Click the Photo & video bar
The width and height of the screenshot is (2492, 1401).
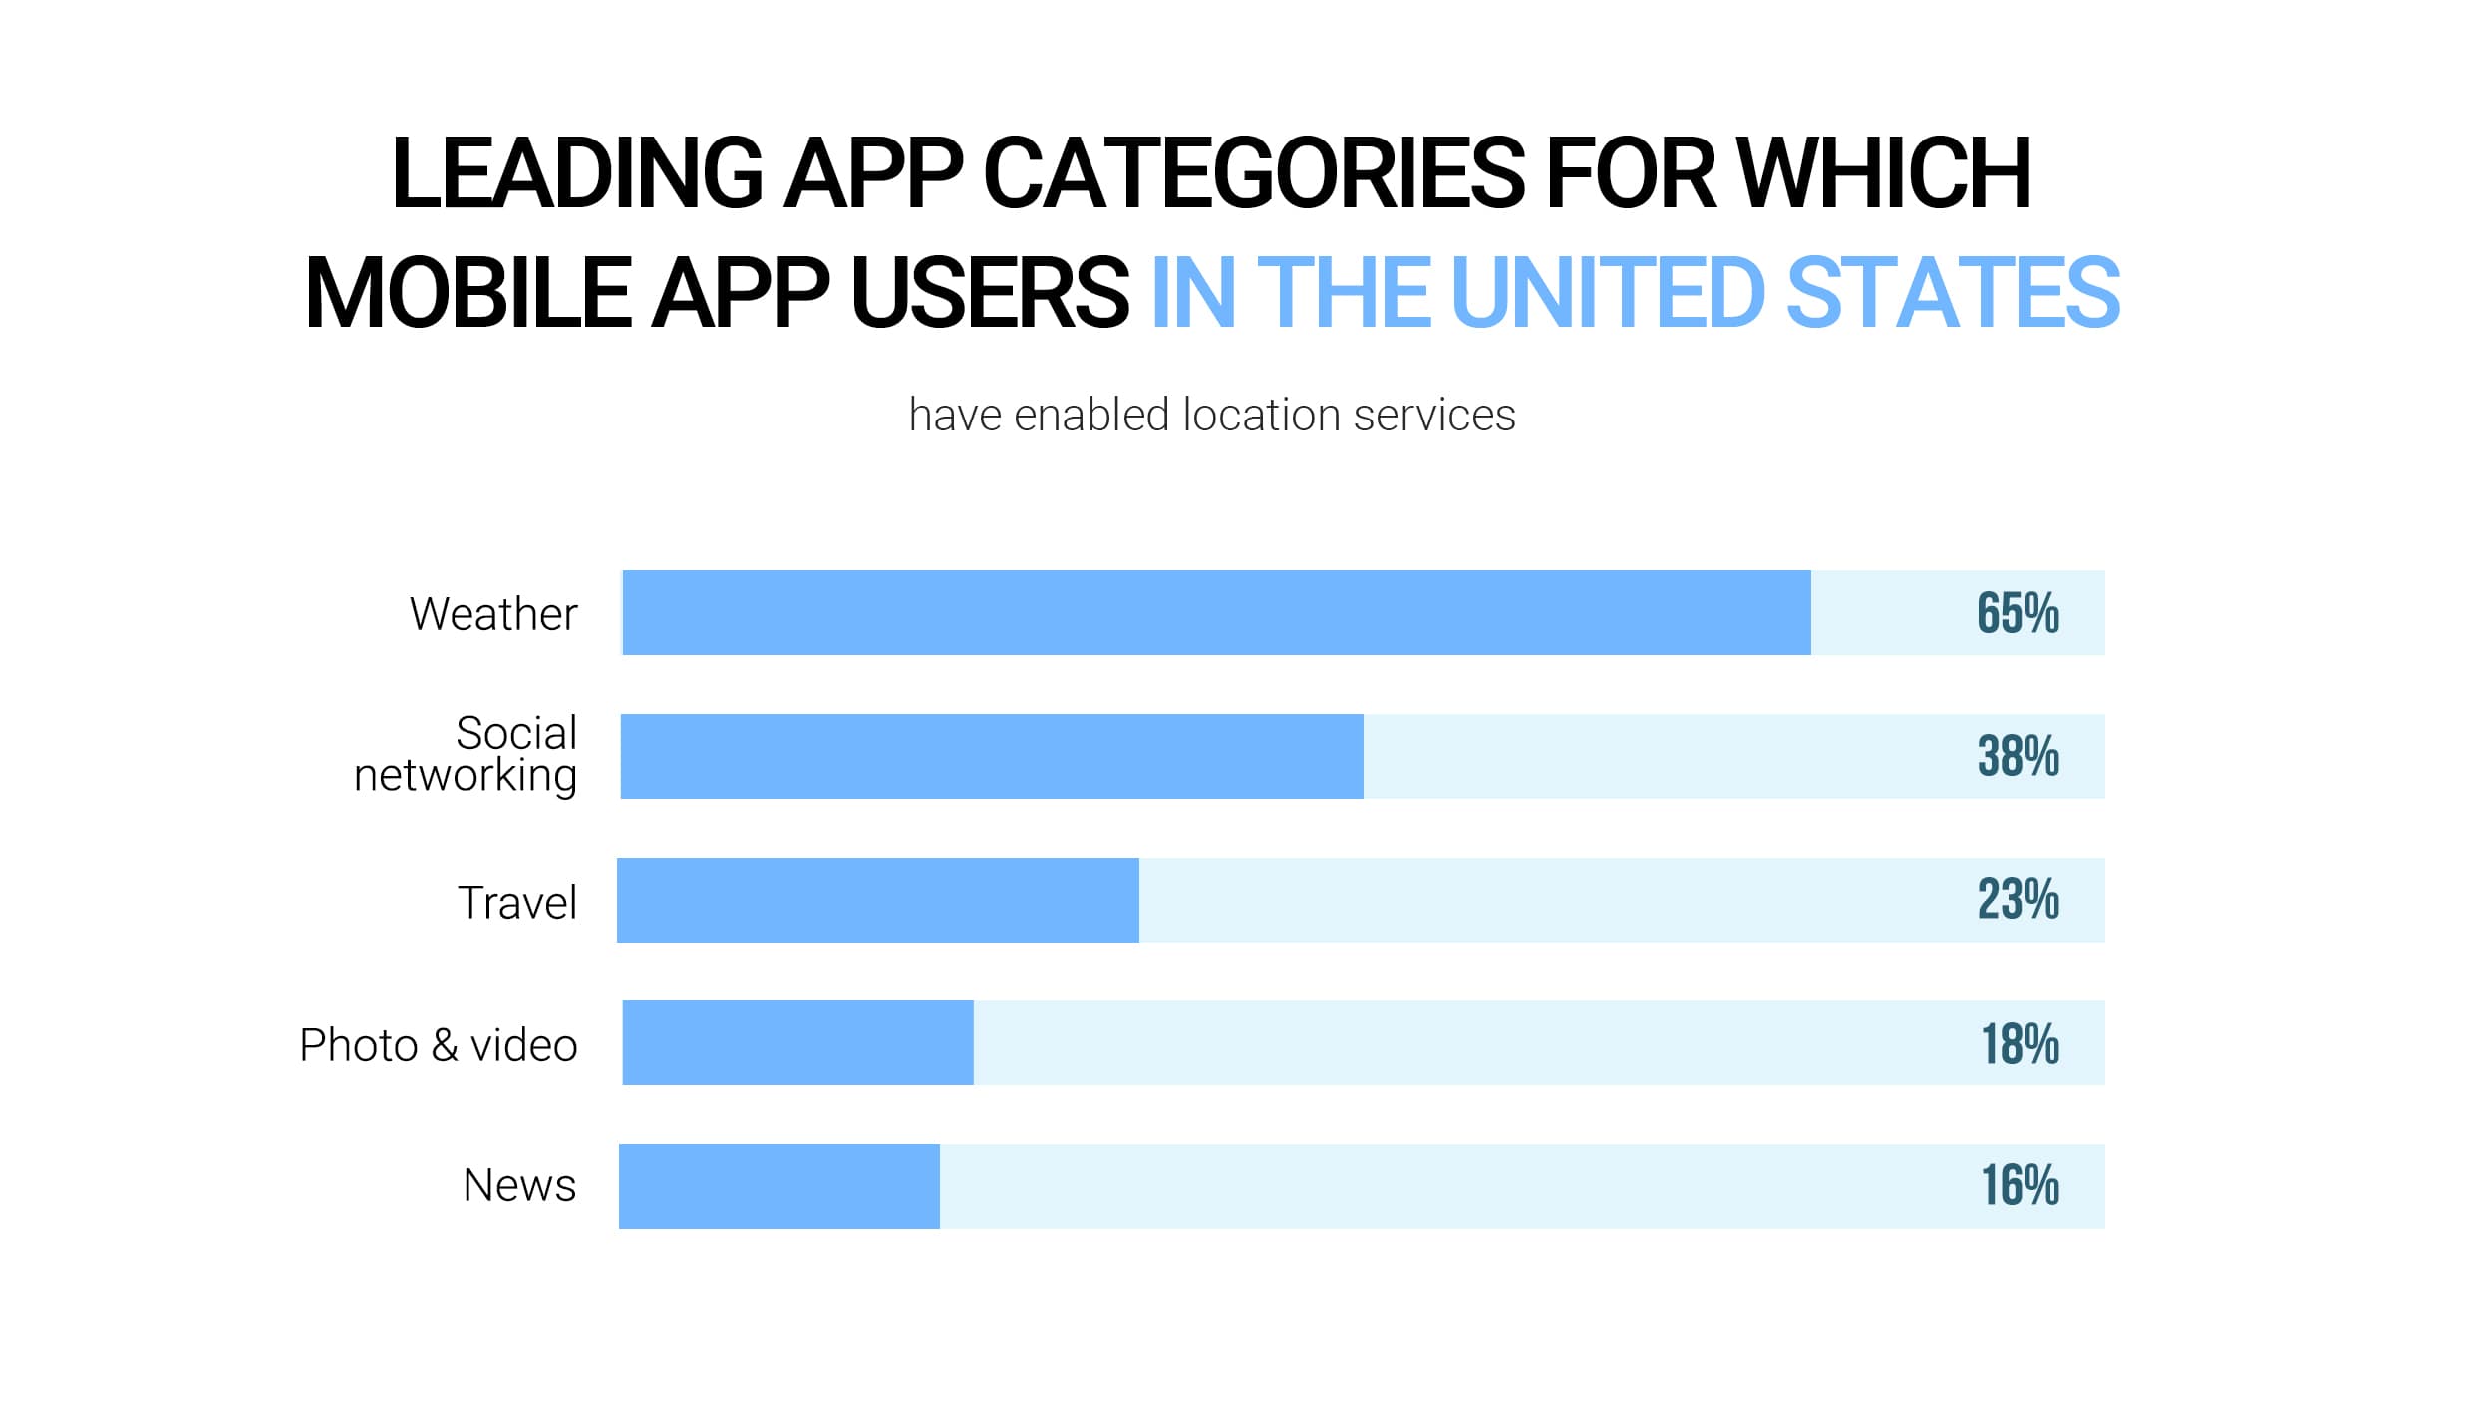coord(787,1050)
